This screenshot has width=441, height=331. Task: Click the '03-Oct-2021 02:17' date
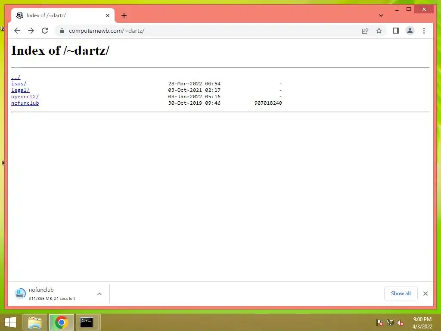(x=194, y=90)
